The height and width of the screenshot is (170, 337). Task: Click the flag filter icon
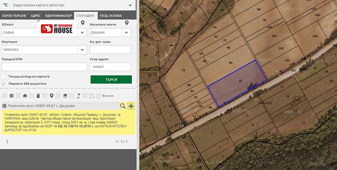[x=78, y=96]
